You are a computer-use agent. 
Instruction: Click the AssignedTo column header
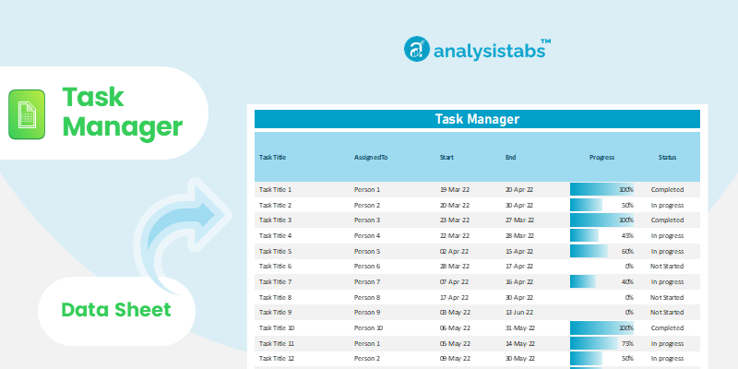click(371, 157)
